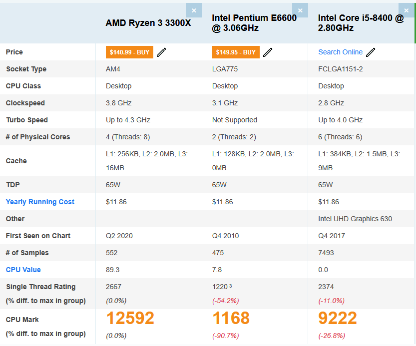Click the AM4 socket type value
The height and width of the screenshot is (346, 416).
(x=113, y=69)
